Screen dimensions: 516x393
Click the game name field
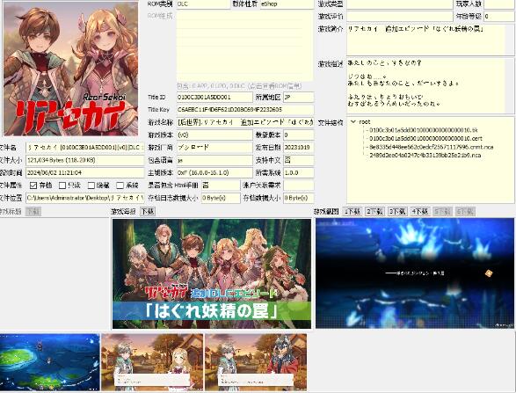point(245,122)
